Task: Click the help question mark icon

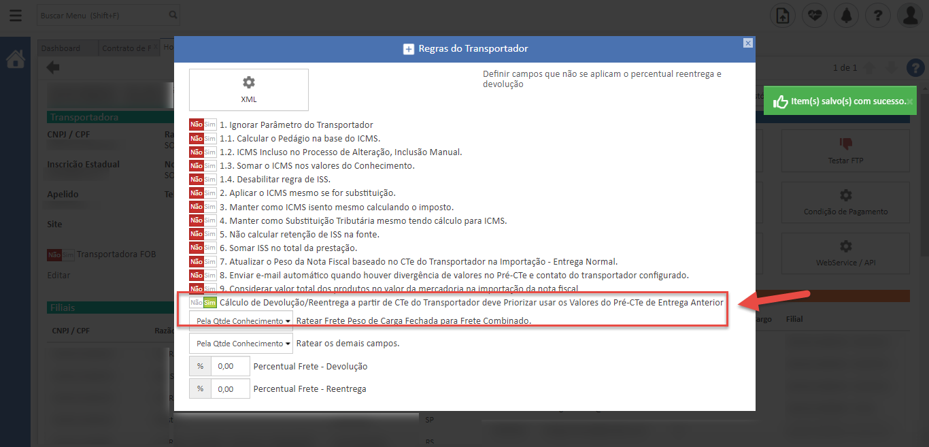Action: click(x=878, y=16)
